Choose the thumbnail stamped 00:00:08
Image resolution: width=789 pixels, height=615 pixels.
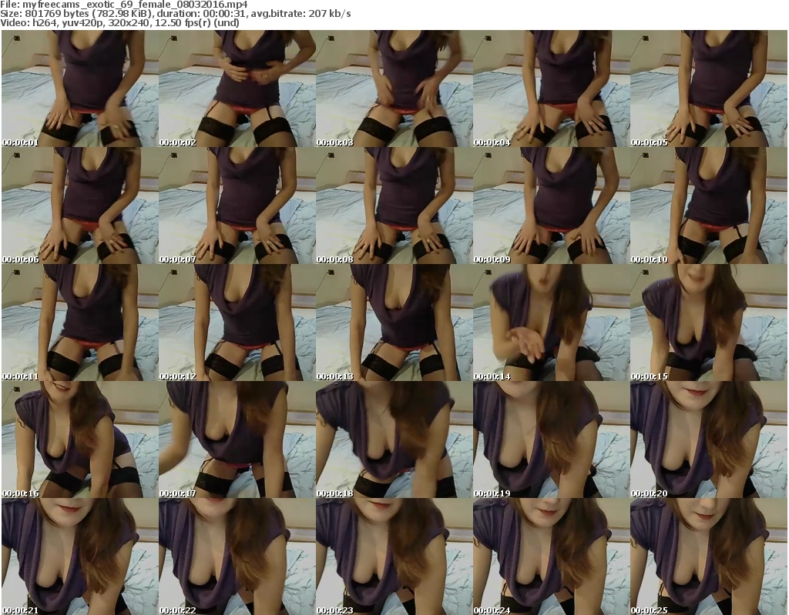[x=394, y=206]
